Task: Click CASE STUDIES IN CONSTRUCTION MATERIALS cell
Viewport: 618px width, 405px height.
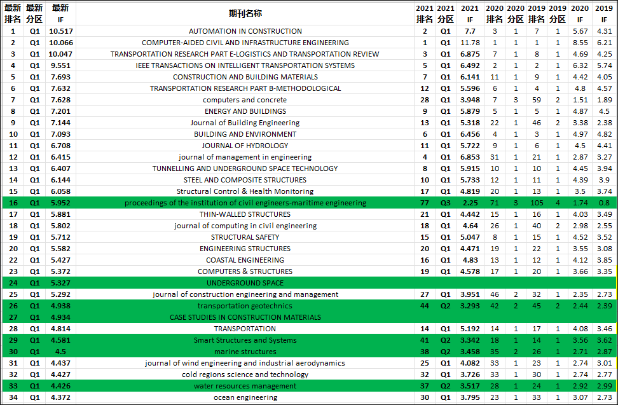Action: pyautogui.click(x=245, y=317)
